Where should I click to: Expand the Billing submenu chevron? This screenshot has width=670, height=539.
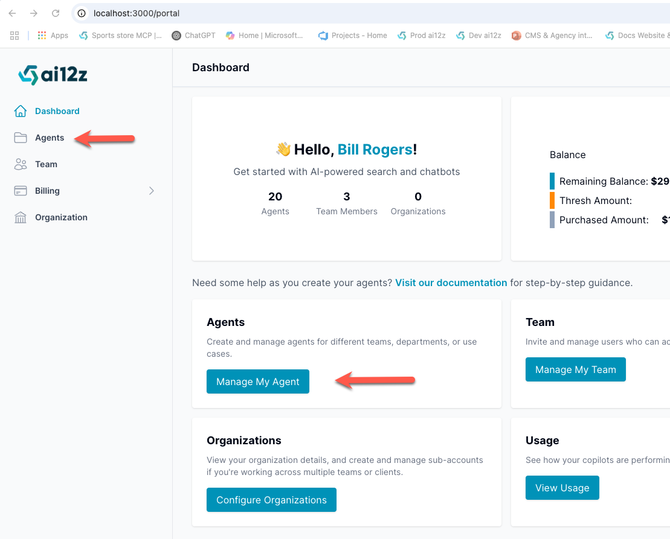(151, 191)
